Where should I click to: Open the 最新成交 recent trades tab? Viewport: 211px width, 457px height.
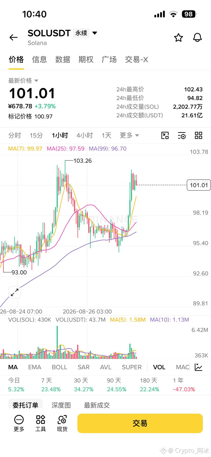97,405
